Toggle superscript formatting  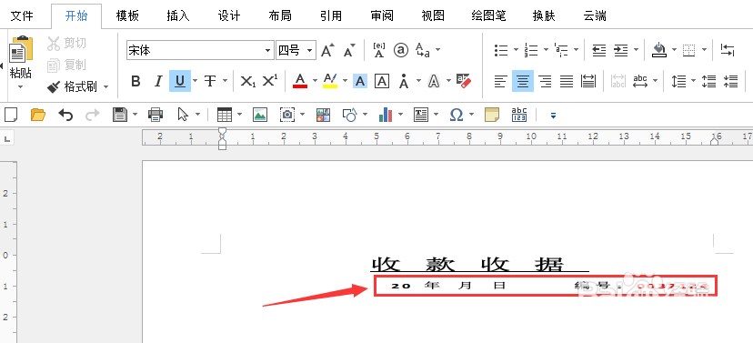click(270, 81)
